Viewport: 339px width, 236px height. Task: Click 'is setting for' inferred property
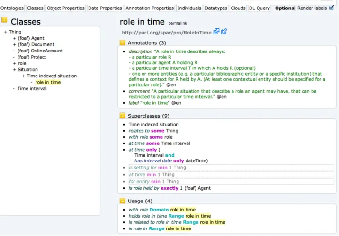[143, 167]
